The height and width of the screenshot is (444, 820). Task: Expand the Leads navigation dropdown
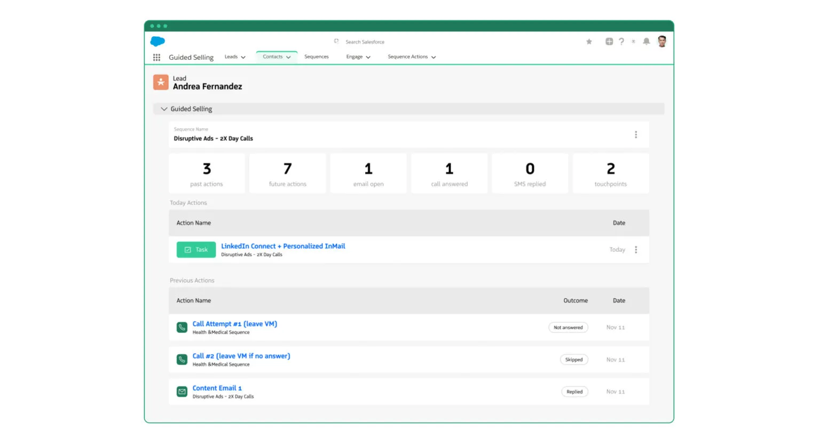coord(243,57)
